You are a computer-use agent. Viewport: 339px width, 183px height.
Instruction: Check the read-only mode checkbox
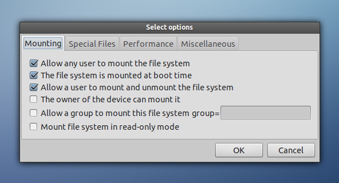click(34, 127)
